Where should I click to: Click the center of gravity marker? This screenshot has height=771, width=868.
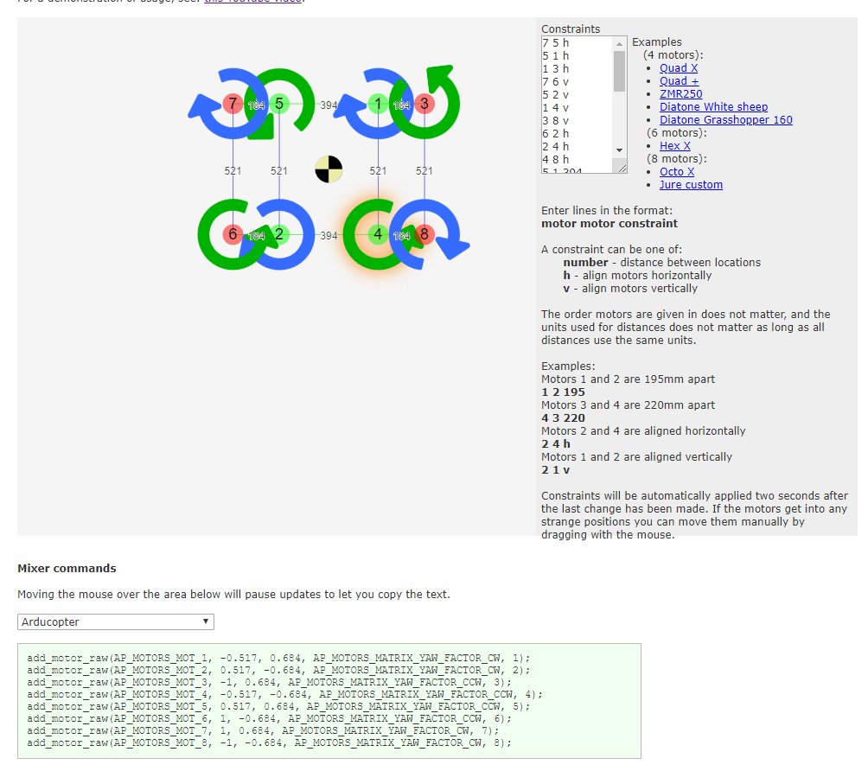pos(329,169)
